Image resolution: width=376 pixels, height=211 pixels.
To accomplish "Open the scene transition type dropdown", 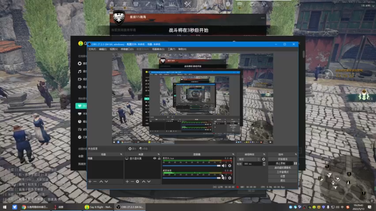I will pyautogui.click(x=249, y=159).
